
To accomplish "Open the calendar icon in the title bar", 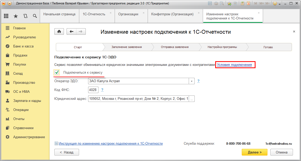I will pyautogui.click(x=249, y=3).
